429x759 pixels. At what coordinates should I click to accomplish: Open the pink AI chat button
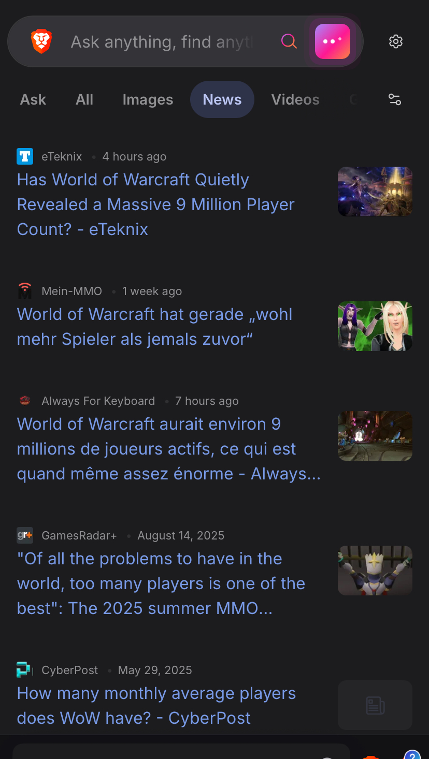pyautogui.click(x=333, y=41)
